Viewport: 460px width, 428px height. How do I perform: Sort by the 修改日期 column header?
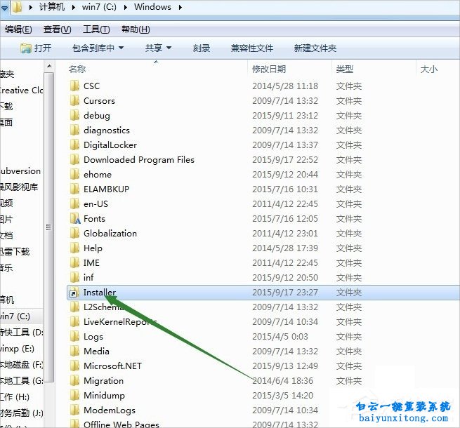click(269, 69)
